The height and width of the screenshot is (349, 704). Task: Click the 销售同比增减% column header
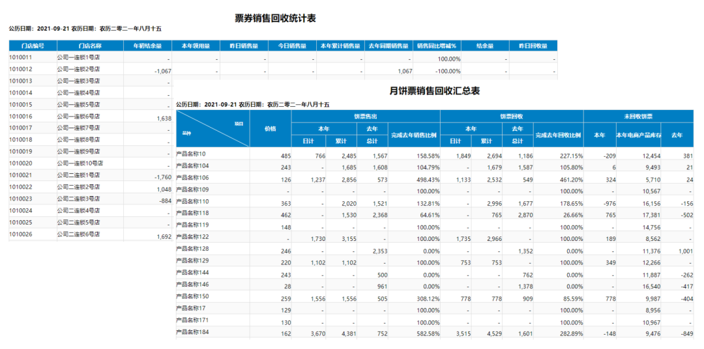click(x=437, y=46)
